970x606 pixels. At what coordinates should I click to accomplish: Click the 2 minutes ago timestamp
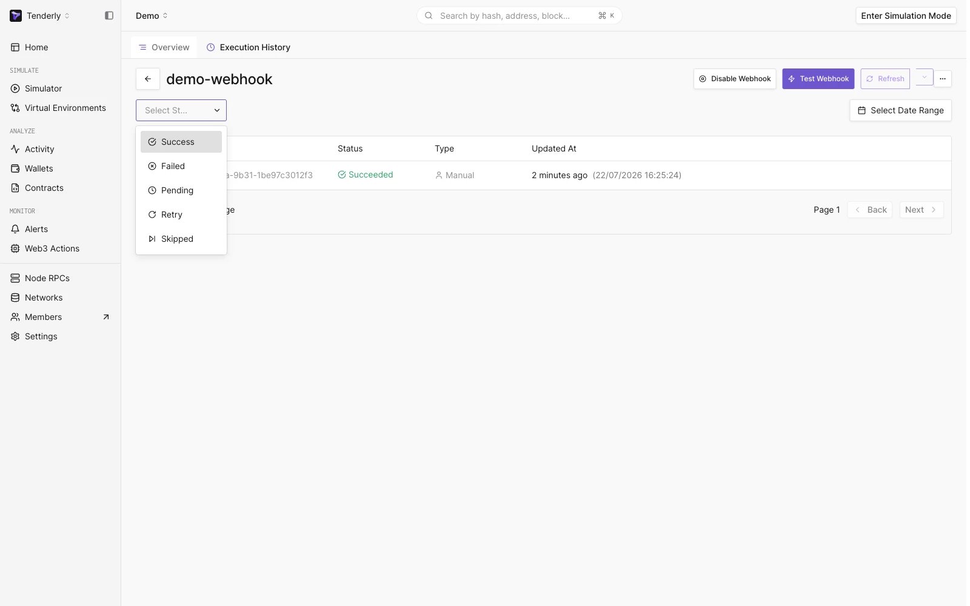[x=560, y=175]
